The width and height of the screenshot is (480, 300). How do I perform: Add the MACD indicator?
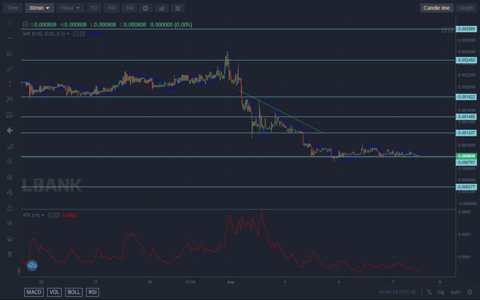[34, 292]
